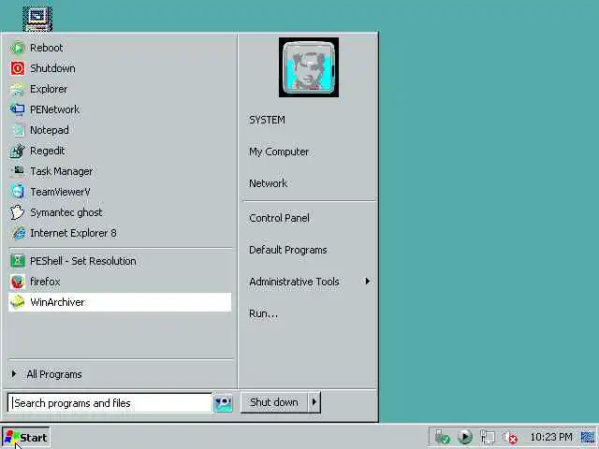Open My Computer
Image resolution: width=599 pixels, height=449 pixels.
coord(279,152)
